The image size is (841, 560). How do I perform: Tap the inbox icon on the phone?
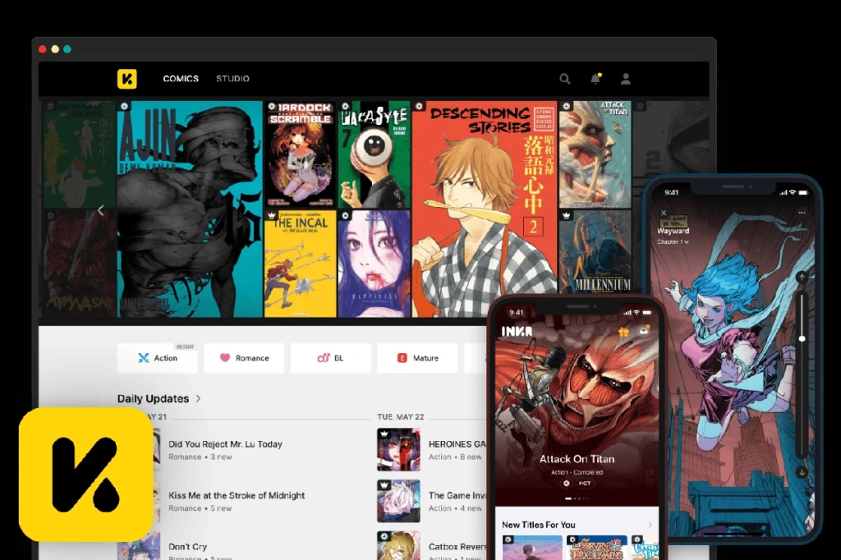pyautogui.click(x=645, y=331)
